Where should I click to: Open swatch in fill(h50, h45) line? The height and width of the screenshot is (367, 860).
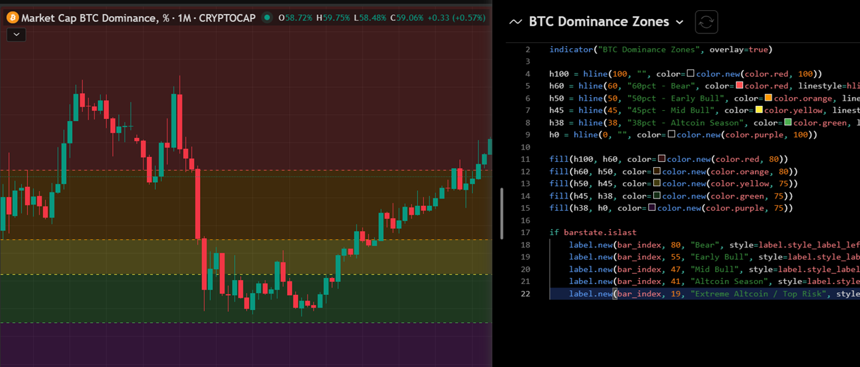coord(657,183)
